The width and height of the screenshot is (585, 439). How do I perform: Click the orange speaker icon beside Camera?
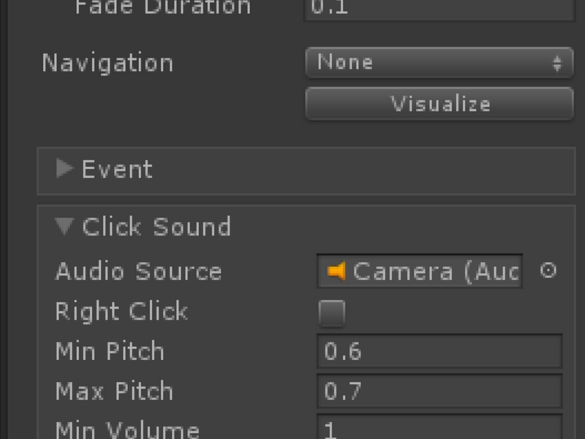click(x=336, y=271)
